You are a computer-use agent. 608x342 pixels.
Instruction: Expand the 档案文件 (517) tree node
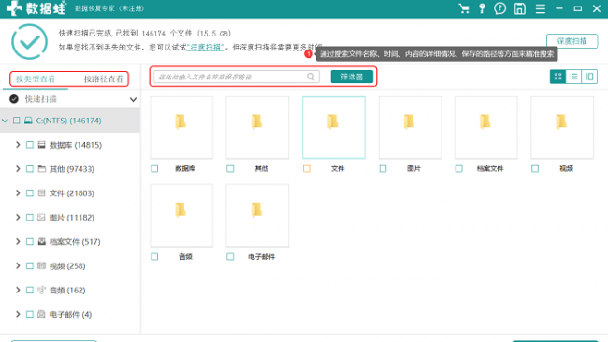18,242
